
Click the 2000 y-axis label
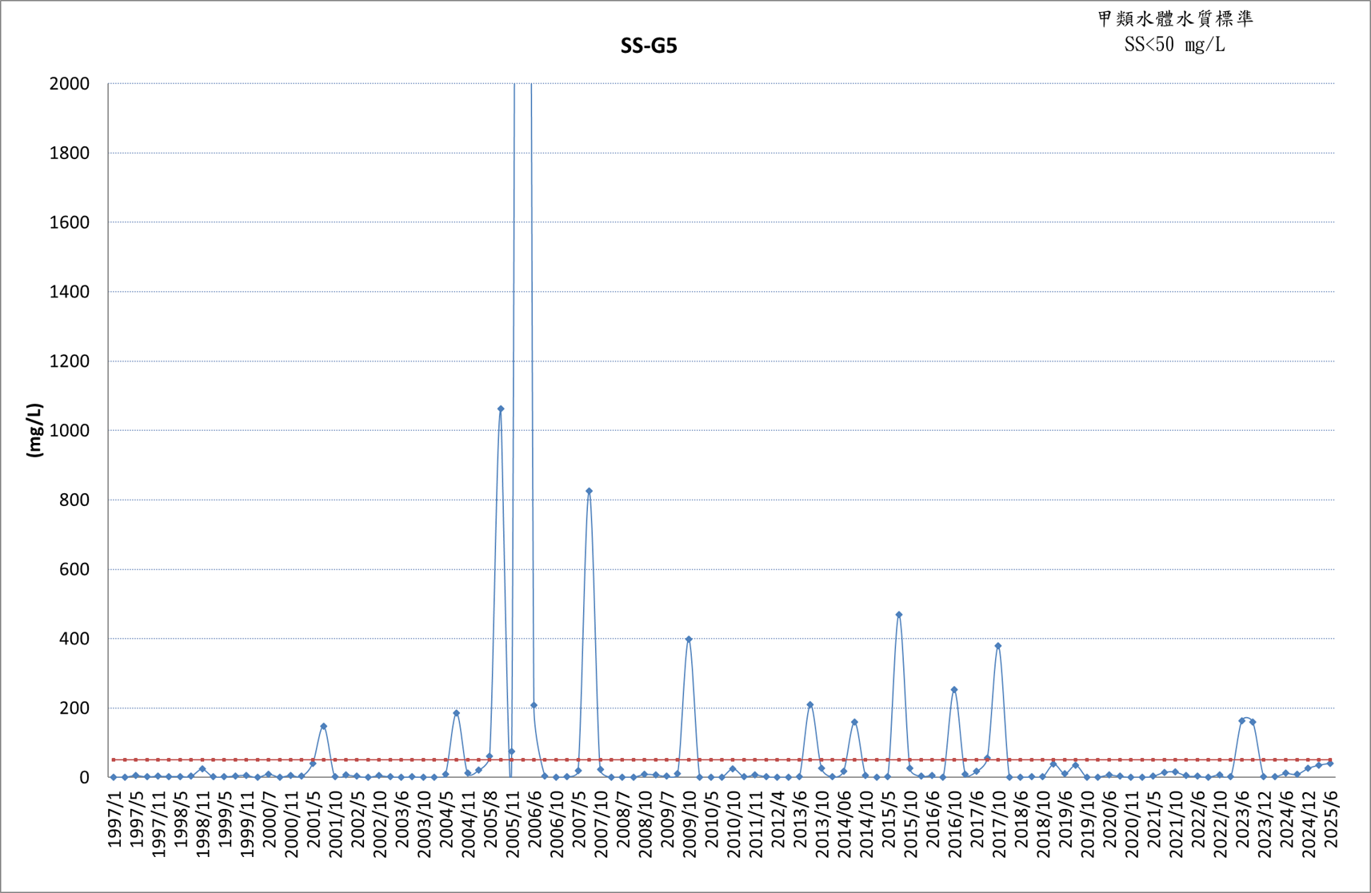pyautogui.click(x=70, y=83)
